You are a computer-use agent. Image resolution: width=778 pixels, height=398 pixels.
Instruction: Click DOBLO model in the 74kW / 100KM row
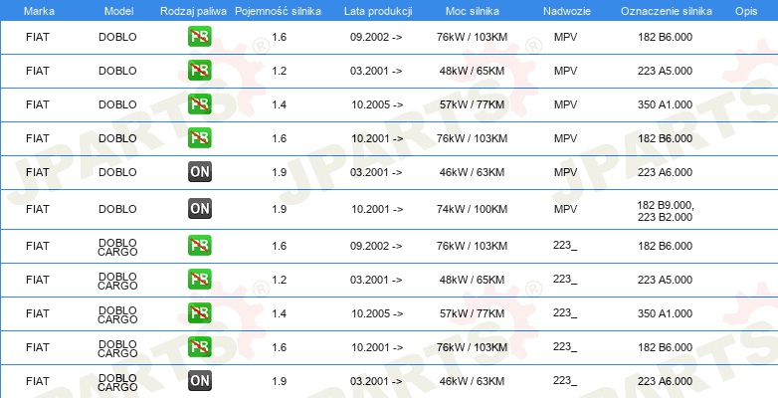coord(117,209)
